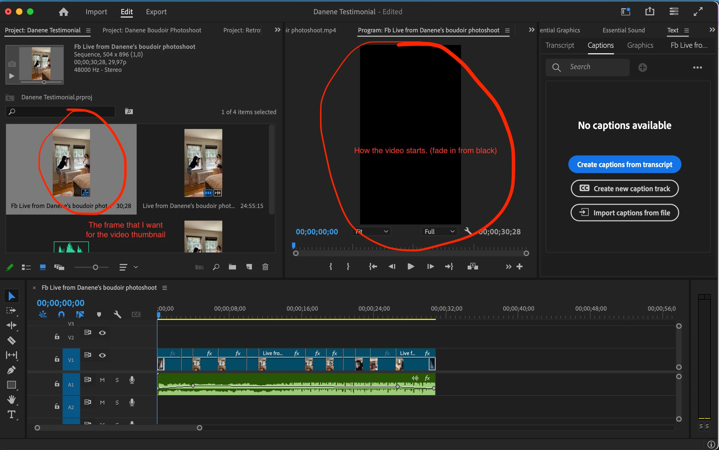
Task: Select the Pen tool in toolbar
Action: click(x=11, y=370)
